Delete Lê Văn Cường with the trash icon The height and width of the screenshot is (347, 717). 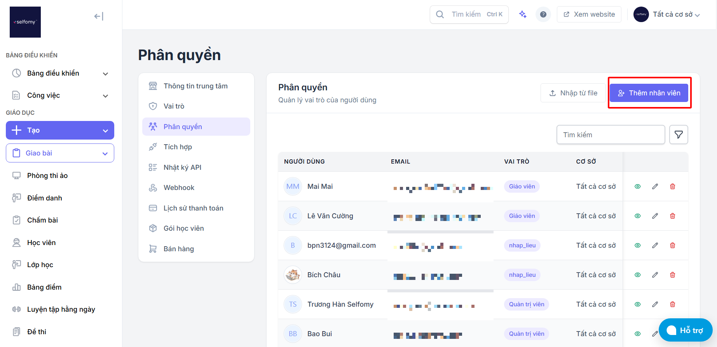click(x=672, y=216)
